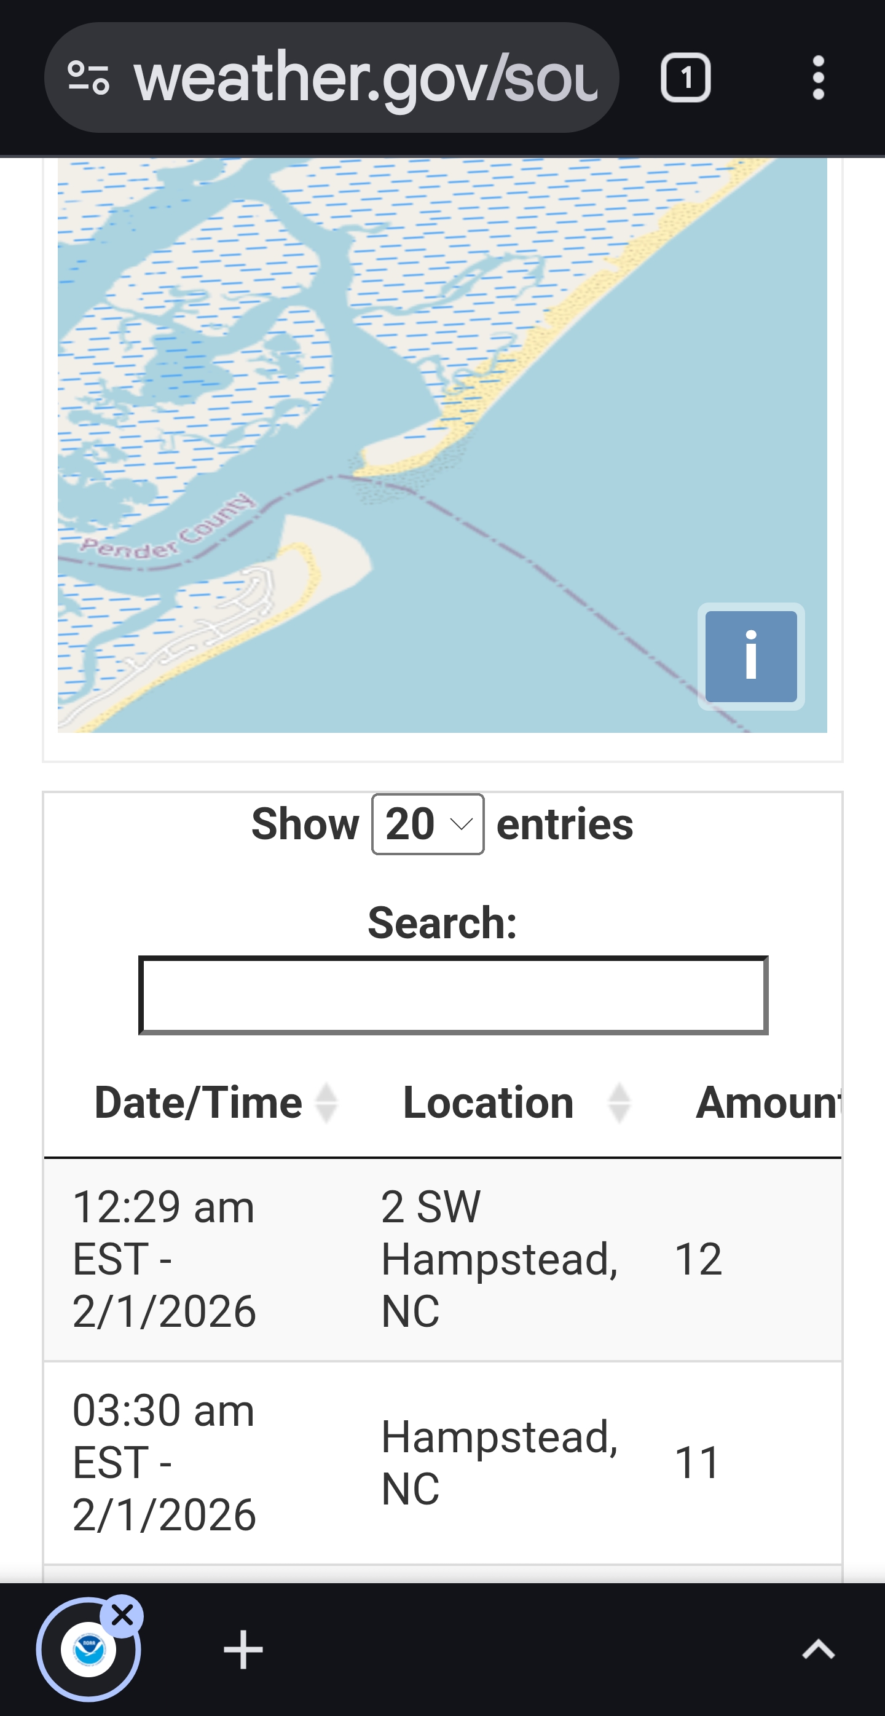Open the browser three-dot menu
This screenshot has width=885, height=1716.
click(x=819, y=78)
